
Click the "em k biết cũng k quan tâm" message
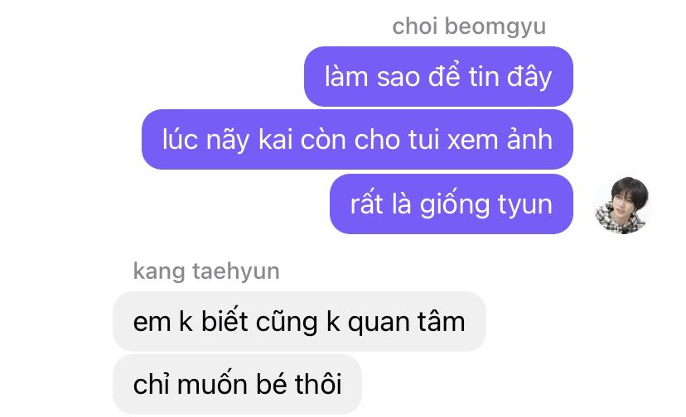299,321
